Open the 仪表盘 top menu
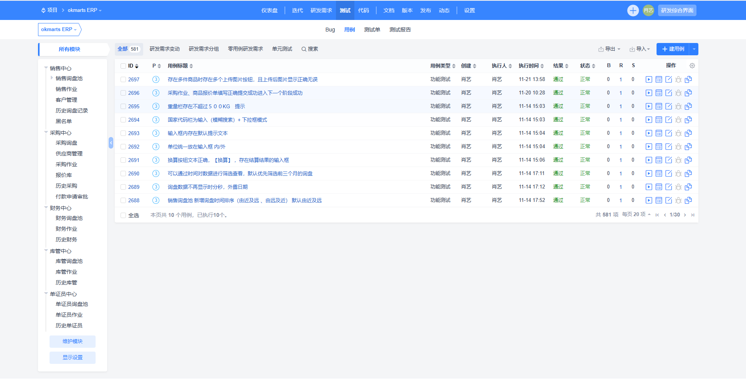Screen dimensions: 746x380 pos(270,10)
